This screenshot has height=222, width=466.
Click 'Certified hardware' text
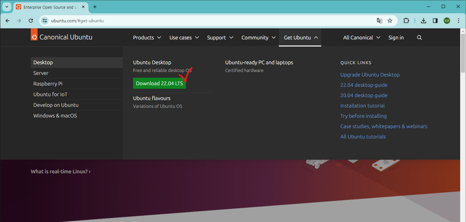point(244,70)
